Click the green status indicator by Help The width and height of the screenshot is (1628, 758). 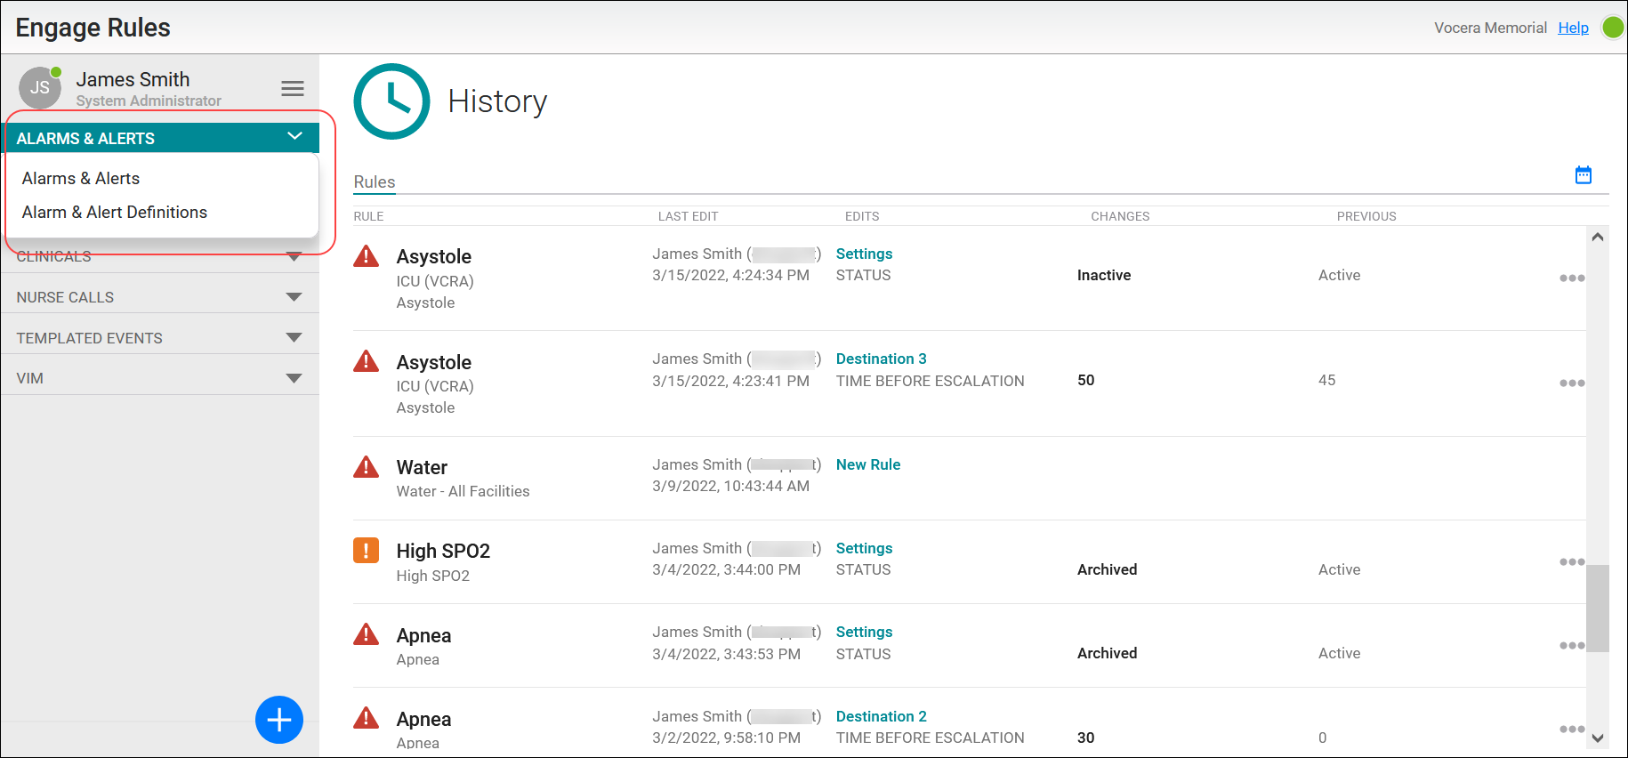tap(1612, 28)
